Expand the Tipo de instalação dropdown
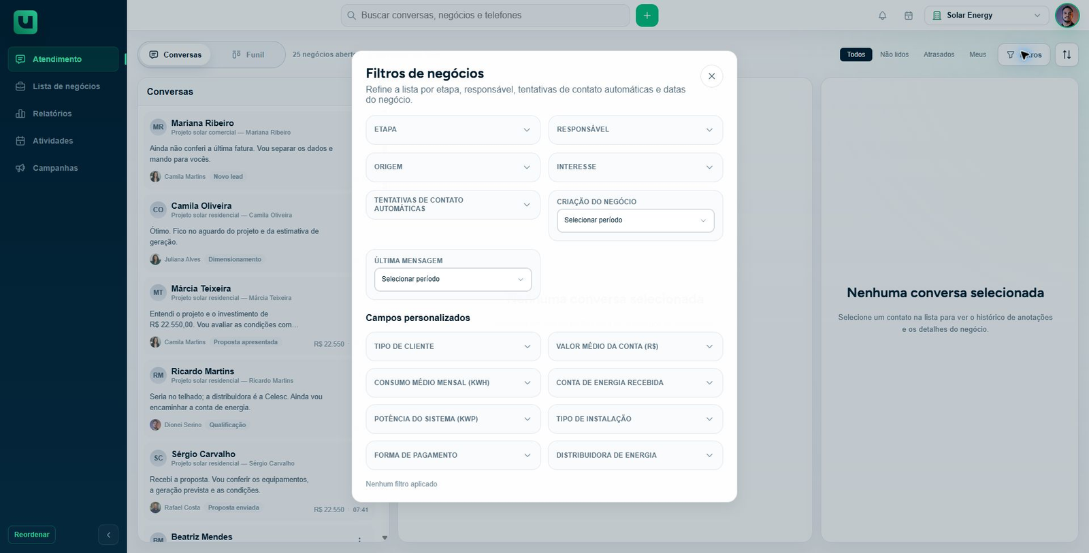This screenshot has height=553, width=1089. 635,419
